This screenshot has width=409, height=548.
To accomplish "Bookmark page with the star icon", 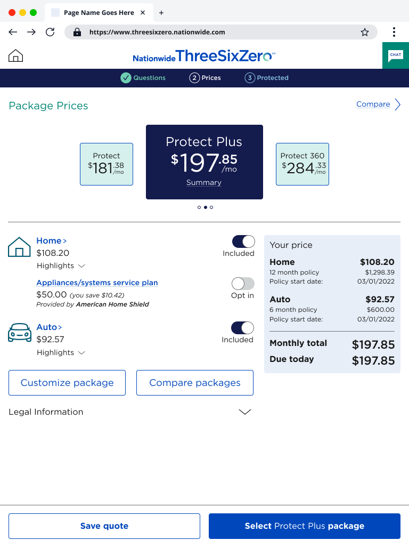I will point(365,32).
